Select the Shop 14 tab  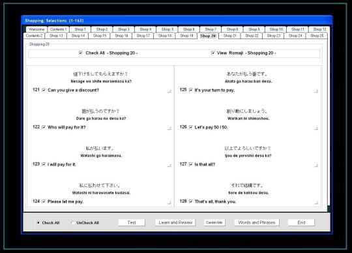(x=78, y=36)
